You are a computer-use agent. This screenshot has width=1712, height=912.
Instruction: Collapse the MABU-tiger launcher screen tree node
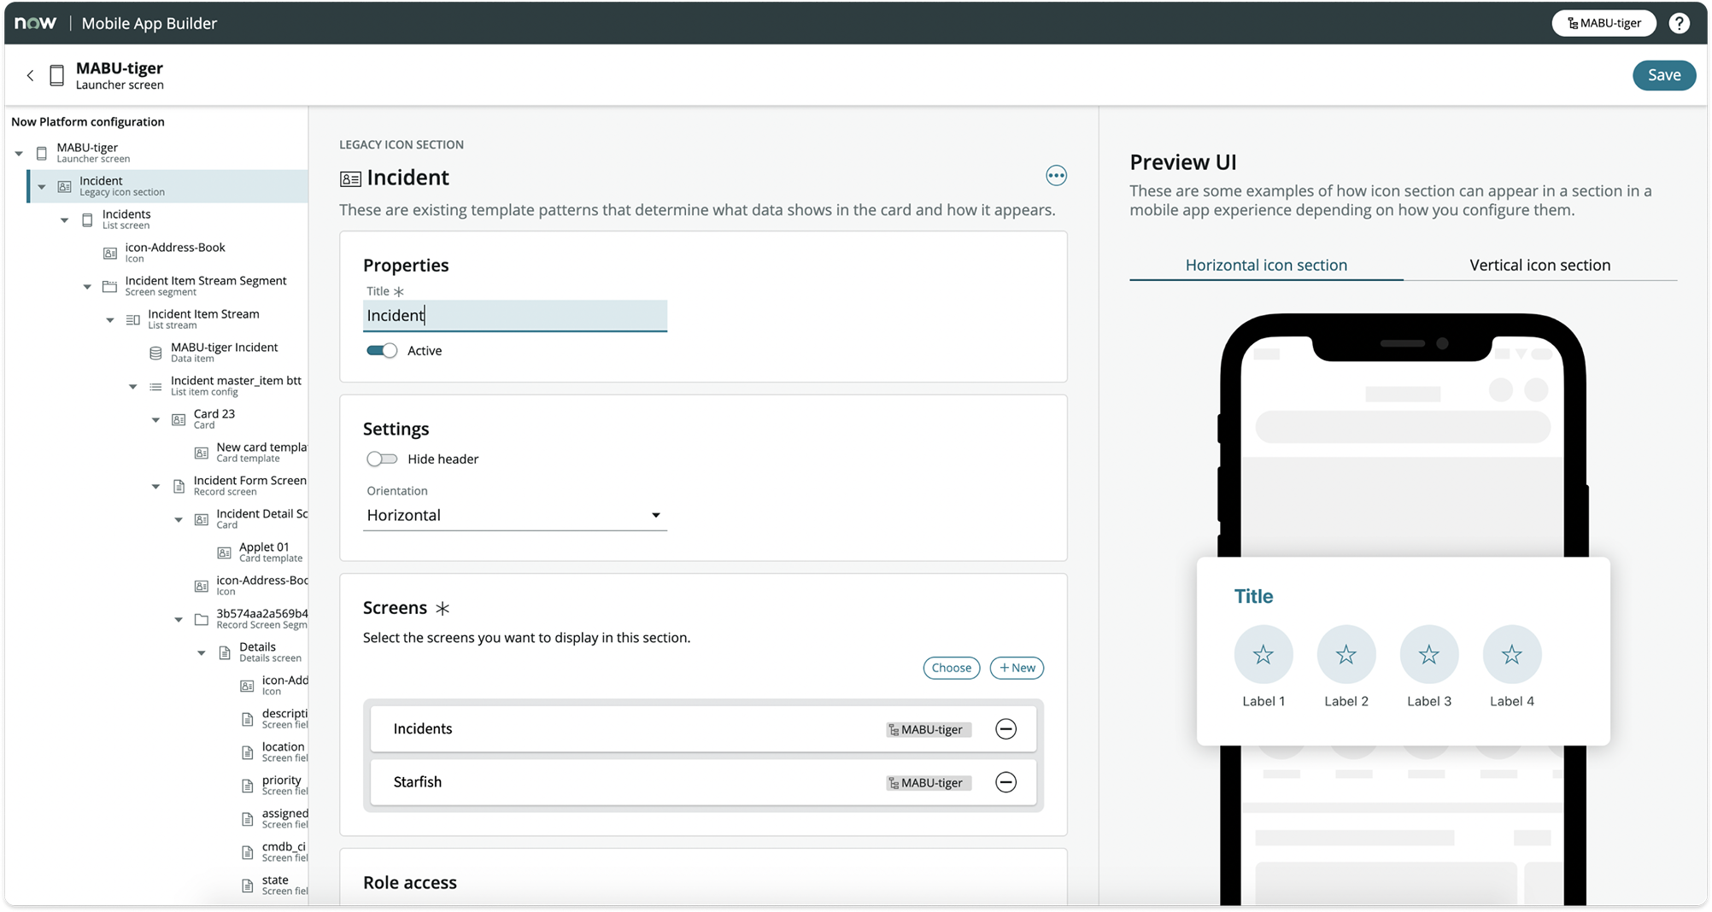coord(19,154)
